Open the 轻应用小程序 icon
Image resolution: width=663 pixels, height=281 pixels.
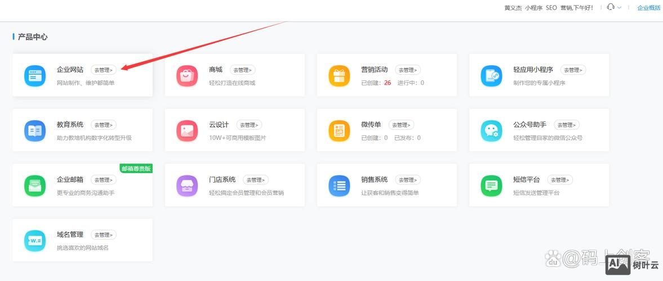pyautogui.click(x=491, y=76)
